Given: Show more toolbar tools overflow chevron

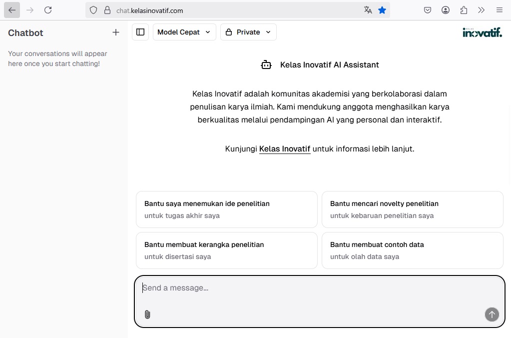Looking at the screenshot, I should [482, 10].
